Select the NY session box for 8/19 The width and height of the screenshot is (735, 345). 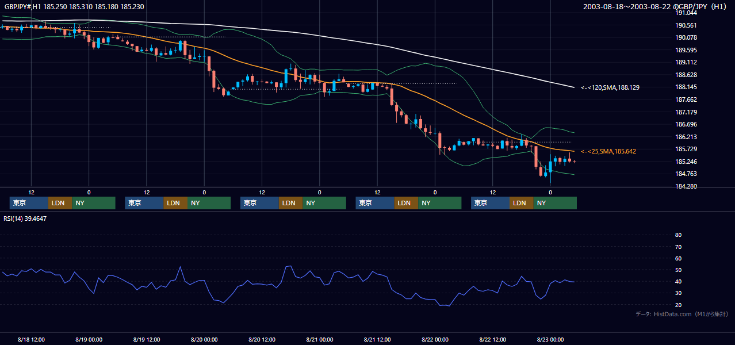coord(209,203)
